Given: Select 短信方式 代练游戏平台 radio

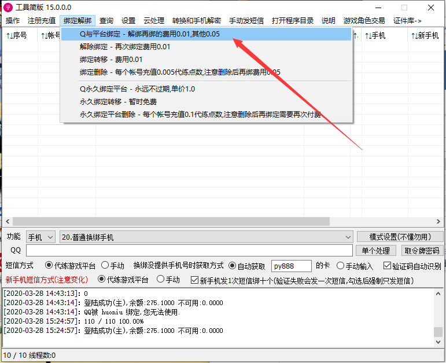Looking at the screenshot, I should (x=70, y=266).
